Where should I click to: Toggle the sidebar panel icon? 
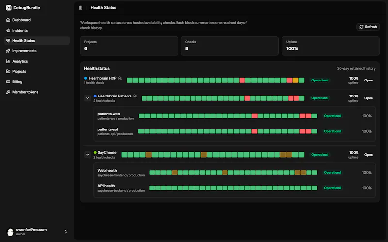coord(81,8)
